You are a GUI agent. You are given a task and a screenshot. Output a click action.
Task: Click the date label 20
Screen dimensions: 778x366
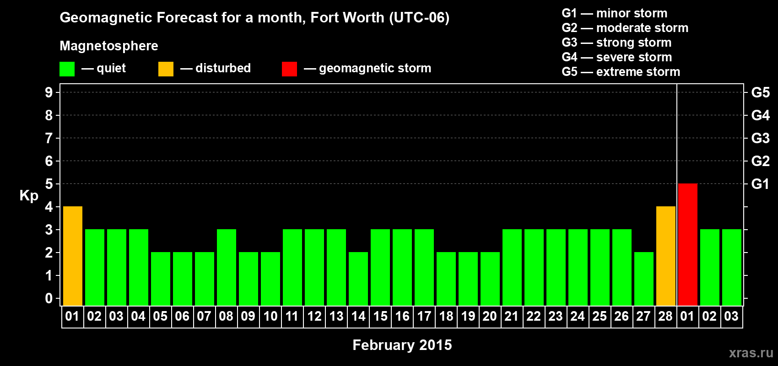[490, 317]
